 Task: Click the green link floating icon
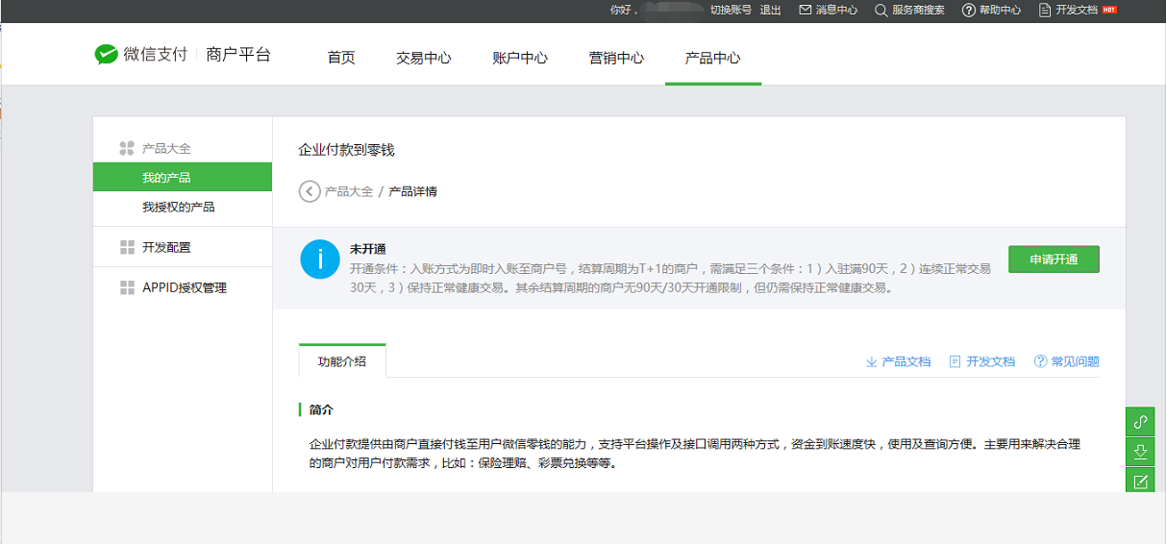pos(1140,422)
